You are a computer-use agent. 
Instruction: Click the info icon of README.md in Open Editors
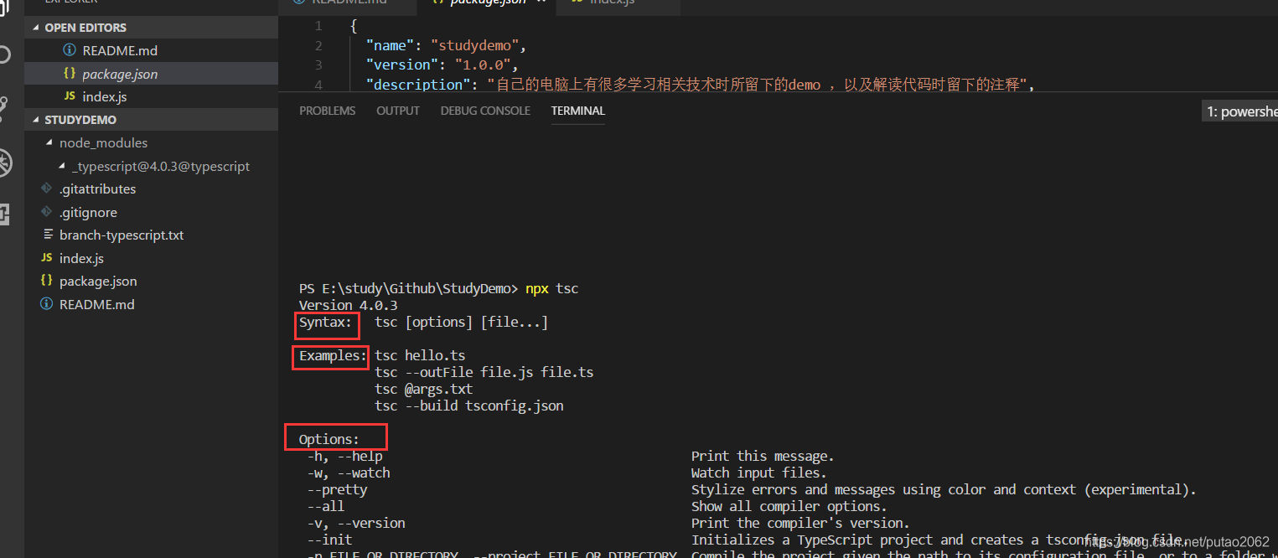pos(70,50)
